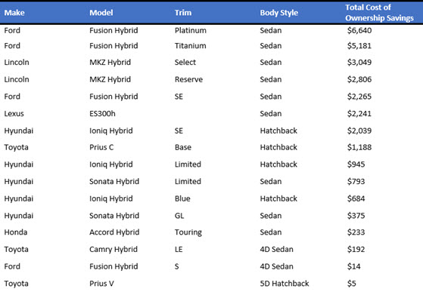The image size is (423, 295).
Task: Select the Model column header
Action: click(101, 13)
